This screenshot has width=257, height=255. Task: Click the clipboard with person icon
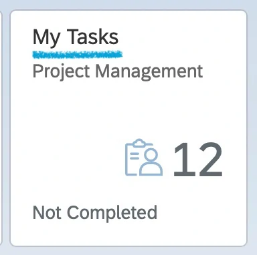(x=144, y=157)
